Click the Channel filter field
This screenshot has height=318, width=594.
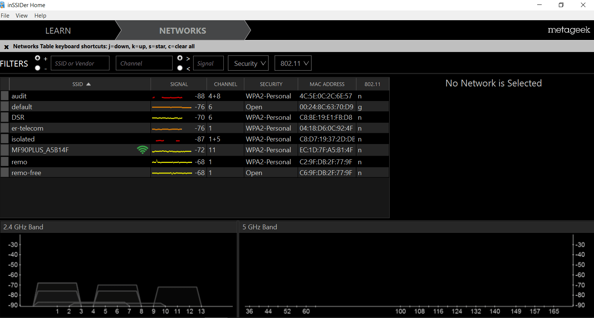pos(144,63)
